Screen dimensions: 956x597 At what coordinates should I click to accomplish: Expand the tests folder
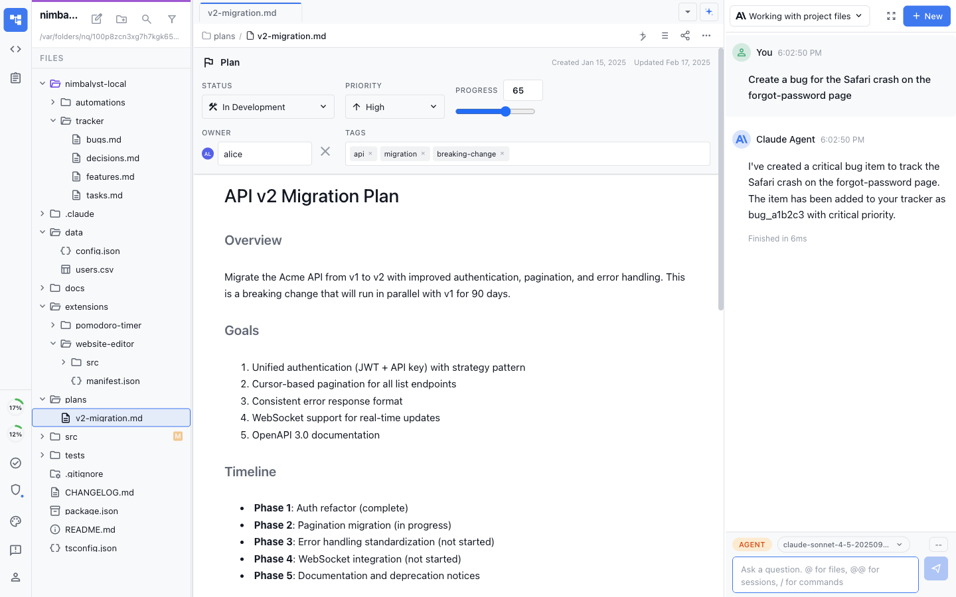[x=42, y=455]
